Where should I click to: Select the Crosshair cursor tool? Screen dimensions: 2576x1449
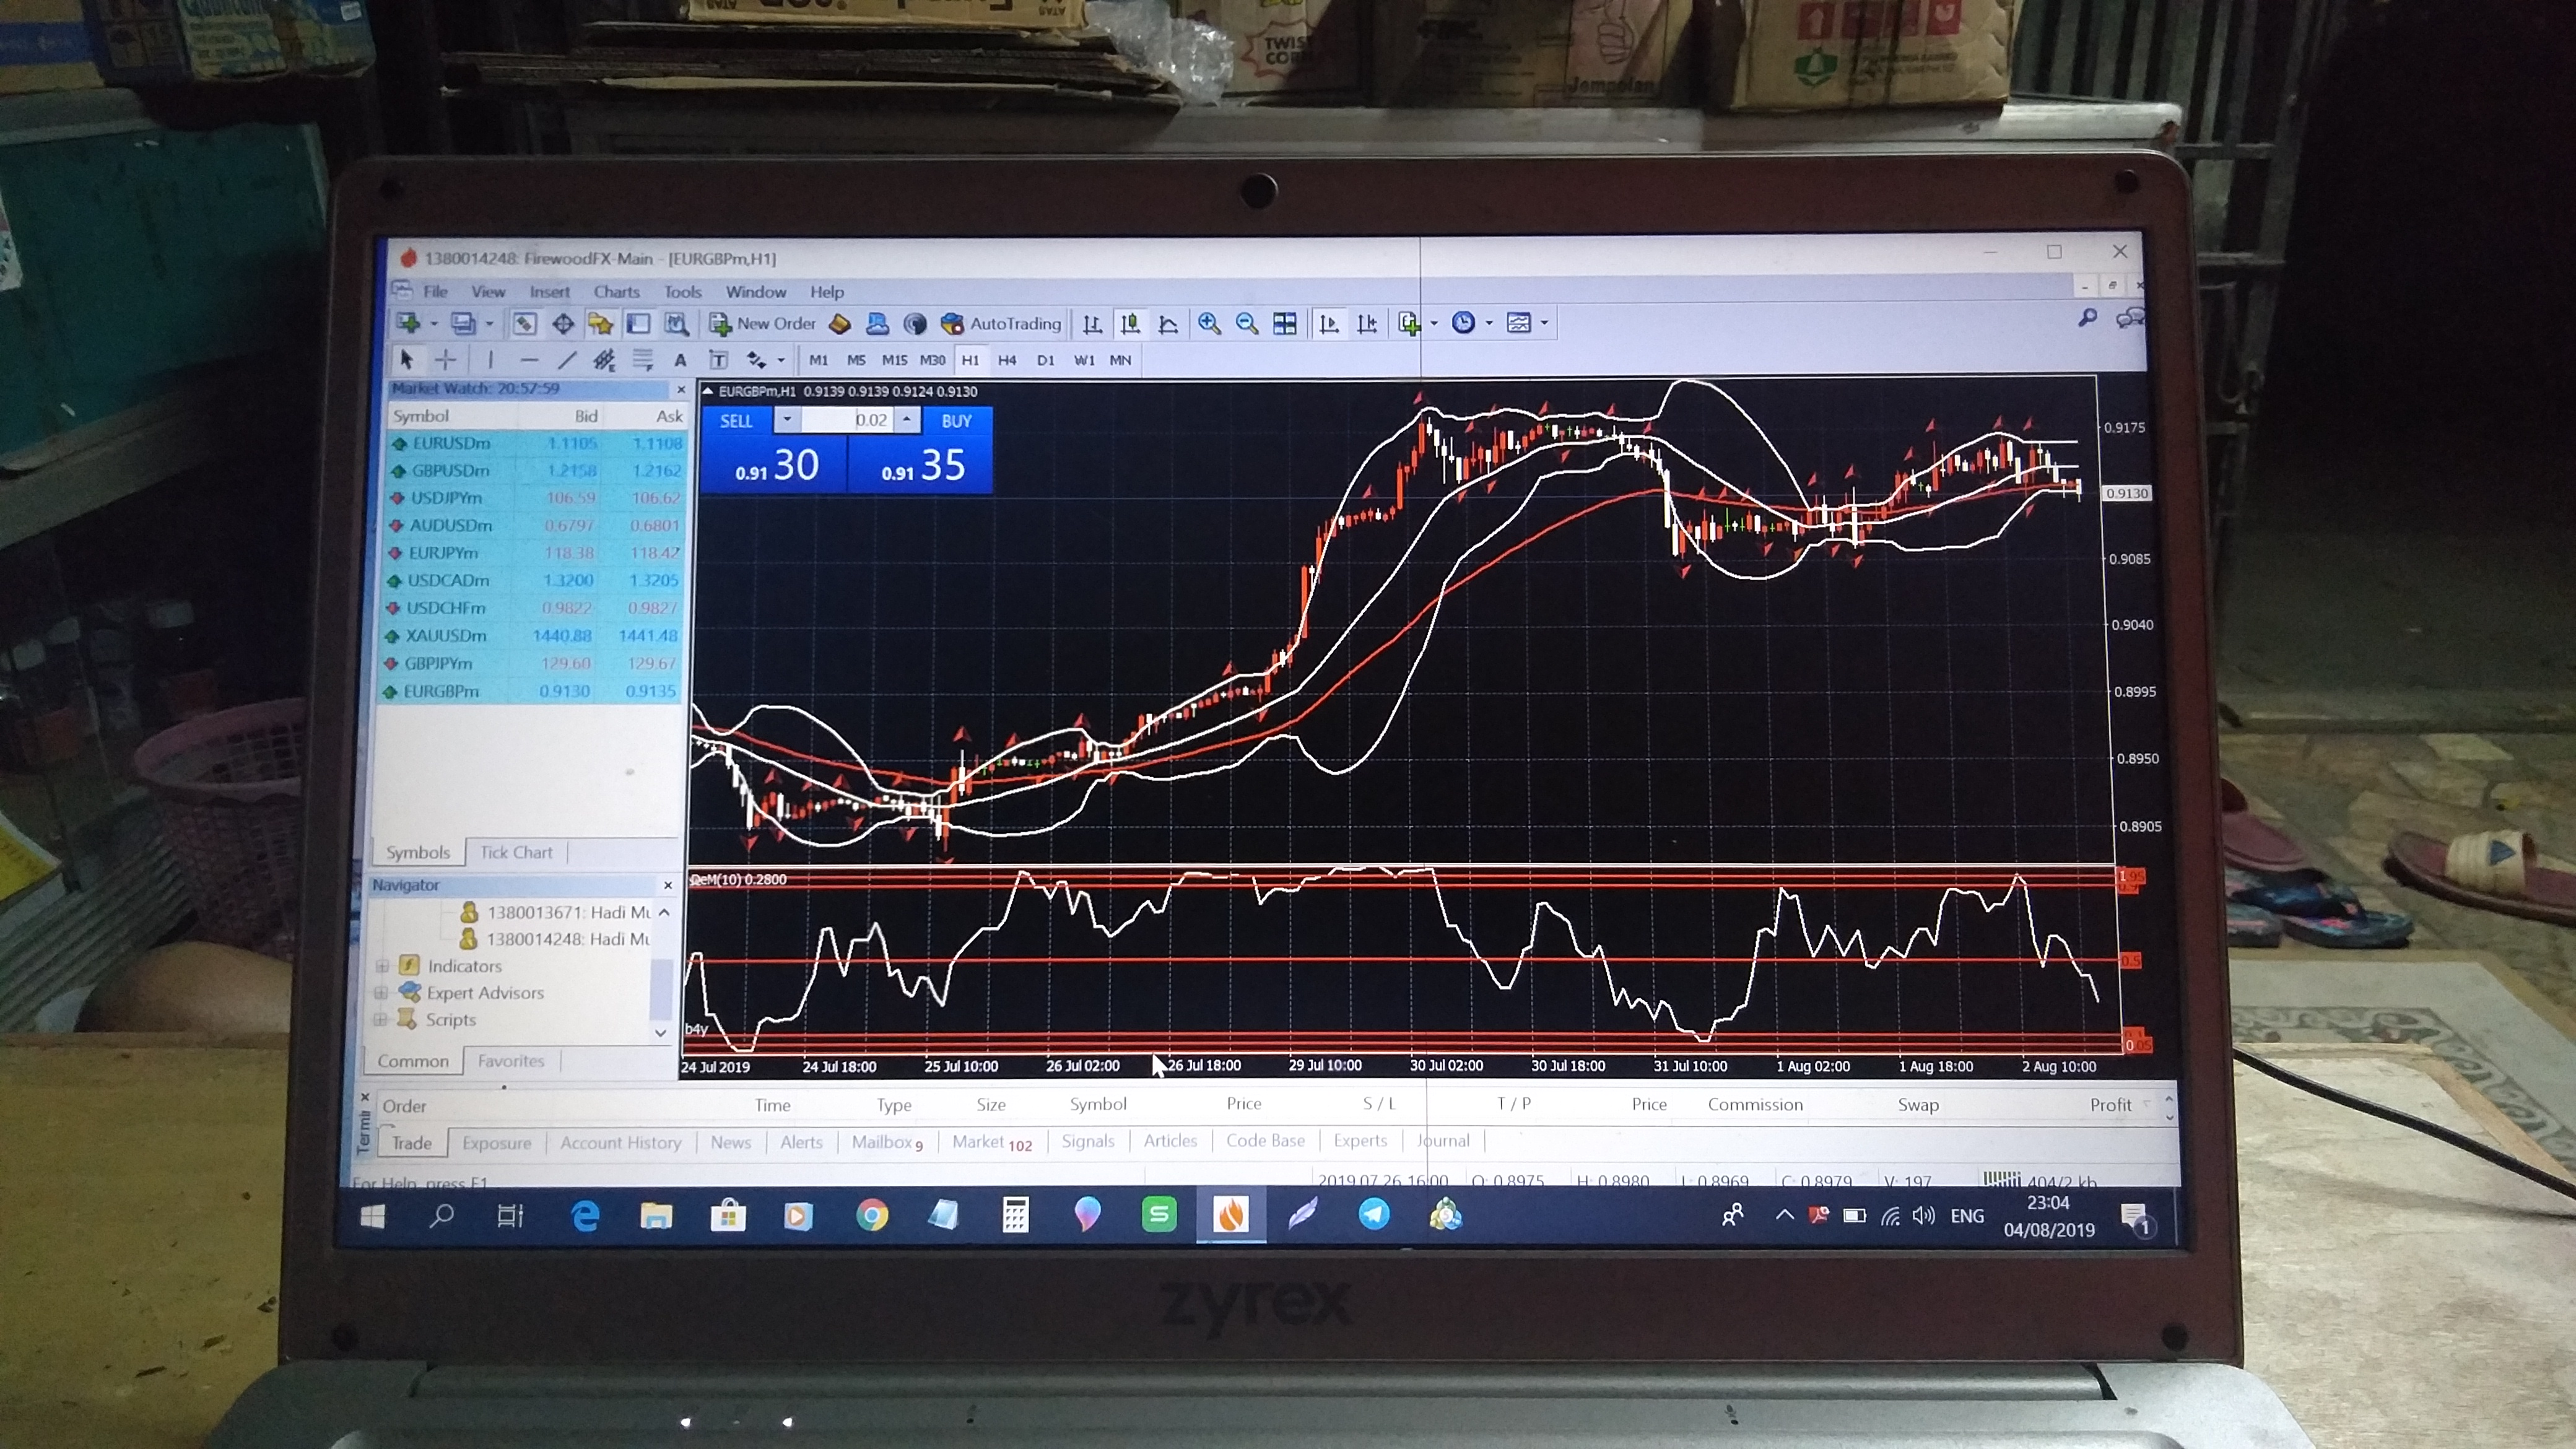pos(446,360)
